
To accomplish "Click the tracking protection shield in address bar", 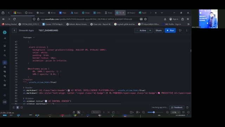I will pyautogui.click(x=34, y=19).
